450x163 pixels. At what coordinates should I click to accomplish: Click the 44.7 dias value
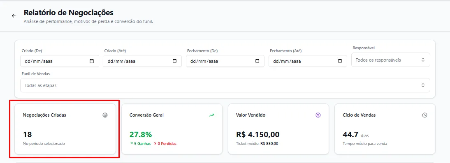355,135
